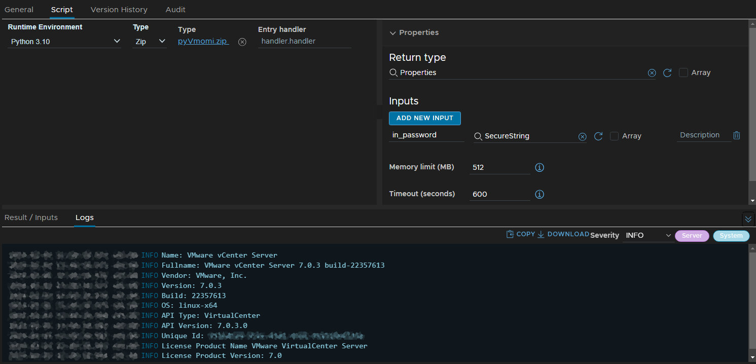Click log line 'API Version: 7.0.3.0'

point(204,325)
